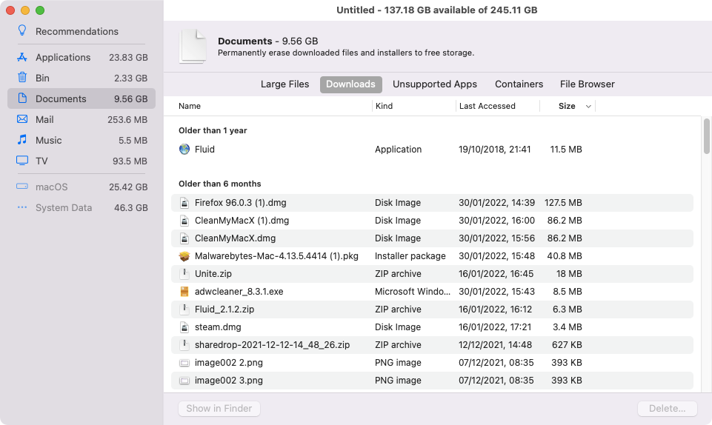Viewport: 712px width, 425px height.
Task: Toggle sort order with Size column chevron
Action: (588, 106)
